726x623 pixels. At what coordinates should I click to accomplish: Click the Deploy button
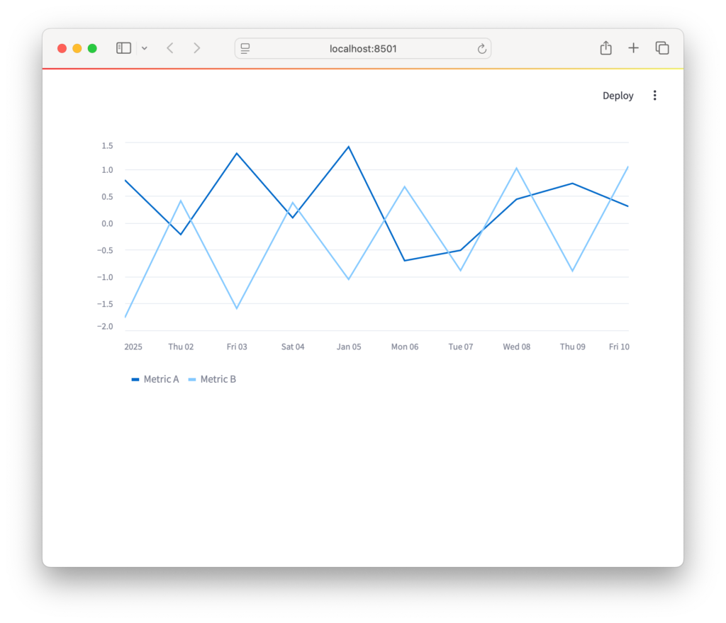pyautogui.click(x=618, y=96)
